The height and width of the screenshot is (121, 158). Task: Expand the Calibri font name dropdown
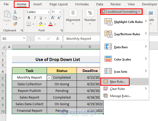tap(48, 12)
